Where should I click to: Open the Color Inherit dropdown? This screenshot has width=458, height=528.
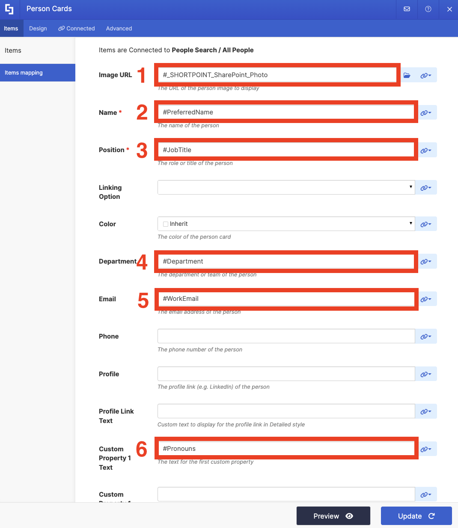(x=286, y=224)
